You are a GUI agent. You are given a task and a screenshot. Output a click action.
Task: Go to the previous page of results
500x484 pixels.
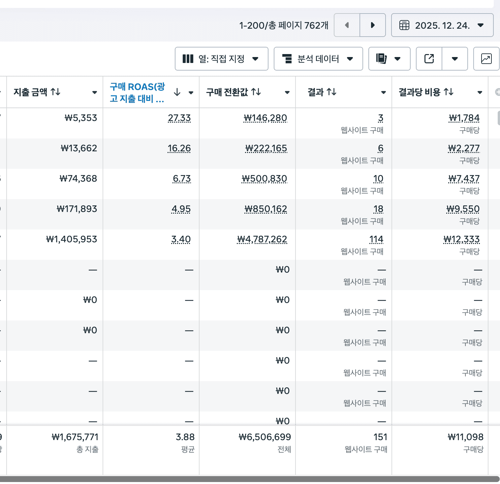coord(347,25)
